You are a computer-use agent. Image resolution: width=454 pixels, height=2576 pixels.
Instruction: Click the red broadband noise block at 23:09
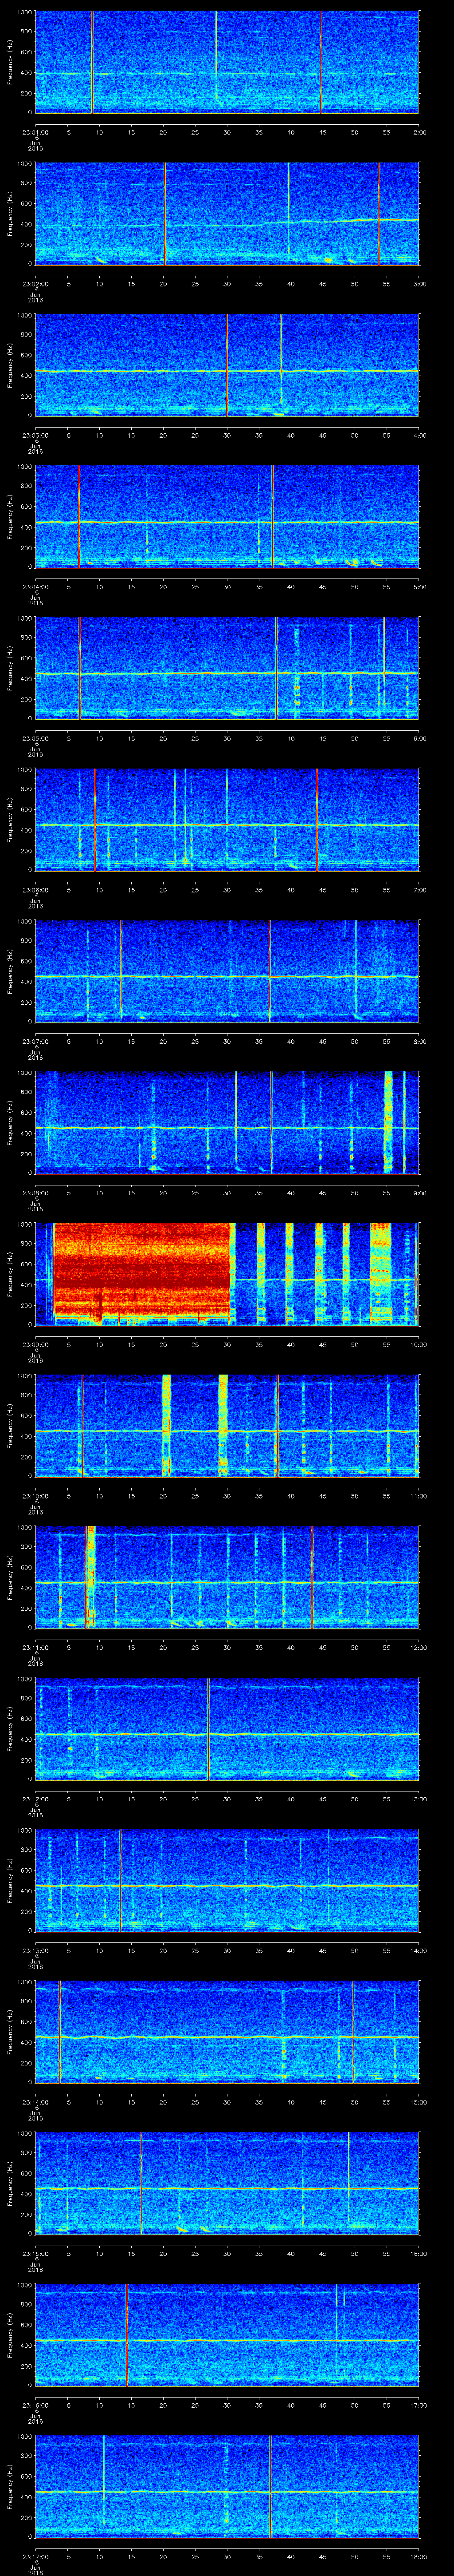click(x=142, y=1270)
